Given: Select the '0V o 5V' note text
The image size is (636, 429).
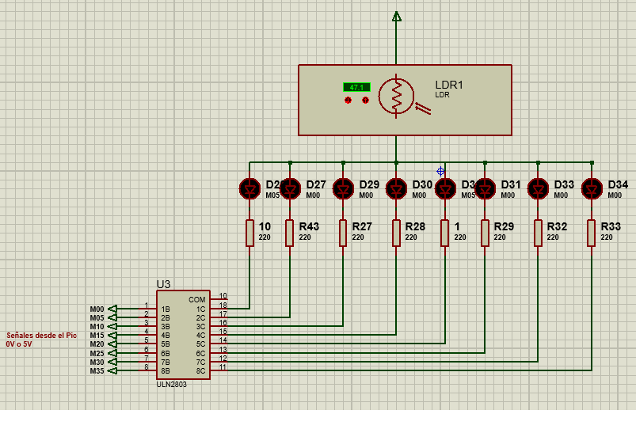Looking at the screenshot, I should pyautogui.click(x=19, y=344).
